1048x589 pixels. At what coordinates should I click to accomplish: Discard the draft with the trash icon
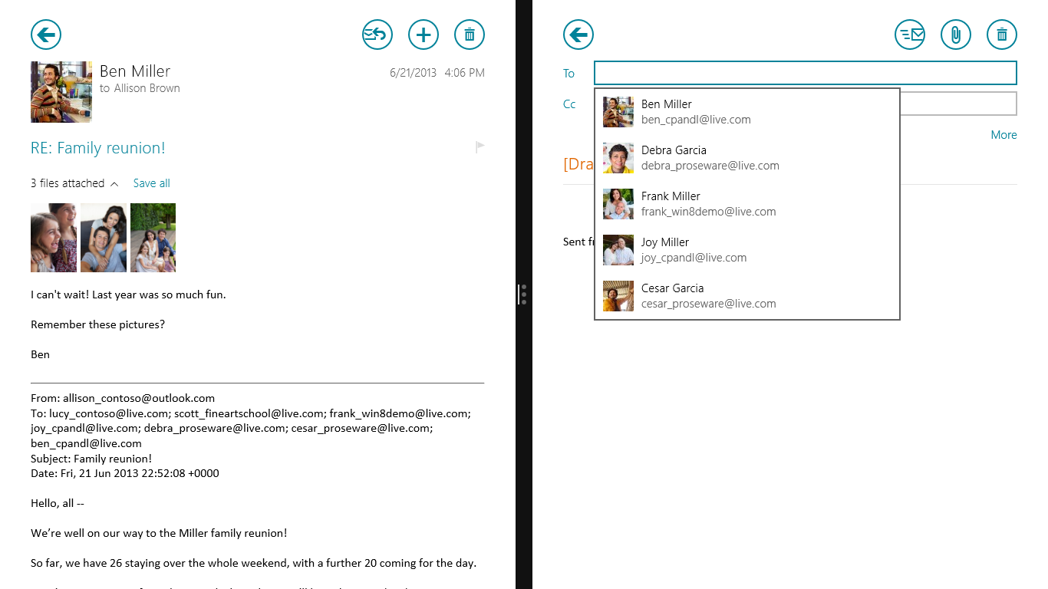(x=1002, y=35)
